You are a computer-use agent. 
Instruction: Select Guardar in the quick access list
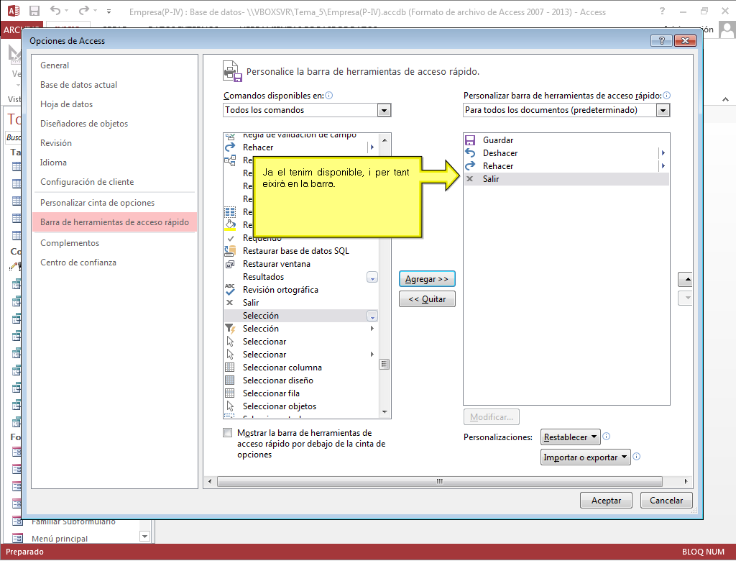tap(566, 140)
